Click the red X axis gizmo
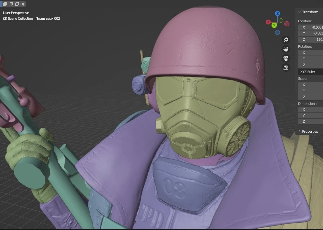 click(268, 22)
